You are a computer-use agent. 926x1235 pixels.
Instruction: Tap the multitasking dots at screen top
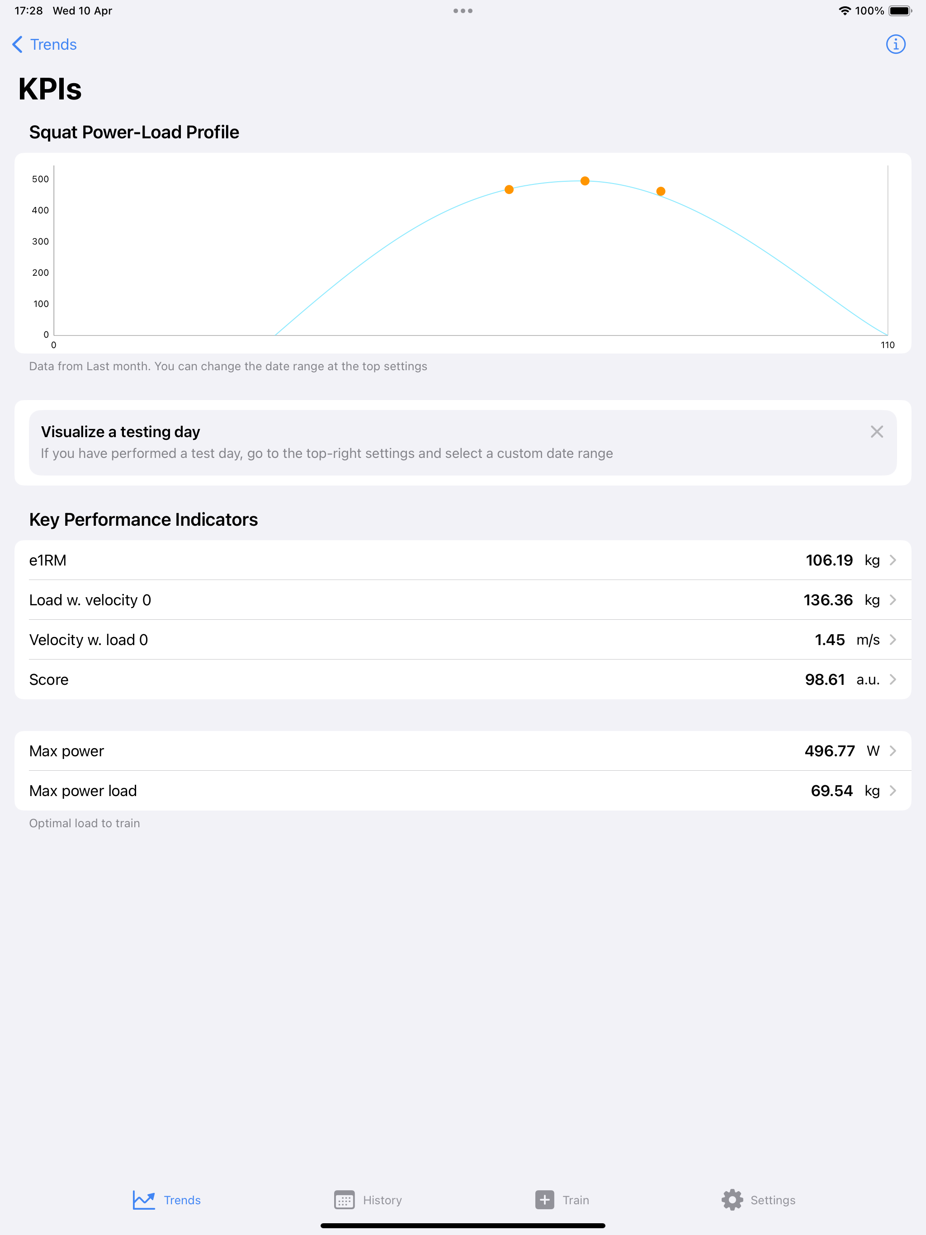pos(463,10)
